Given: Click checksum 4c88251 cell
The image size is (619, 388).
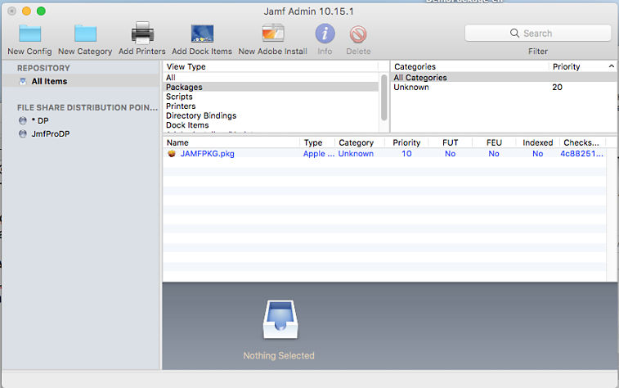Looking at the screenshot, I should (582, 154).
